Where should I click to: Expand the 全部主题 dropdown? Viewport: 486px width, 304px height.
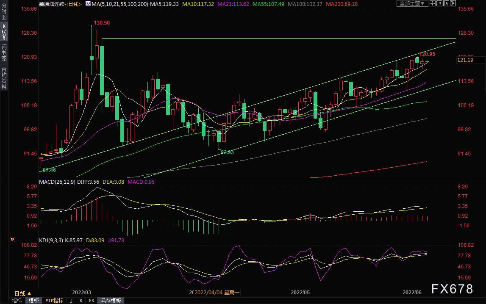pyautogui.click(x=412, y=3)
